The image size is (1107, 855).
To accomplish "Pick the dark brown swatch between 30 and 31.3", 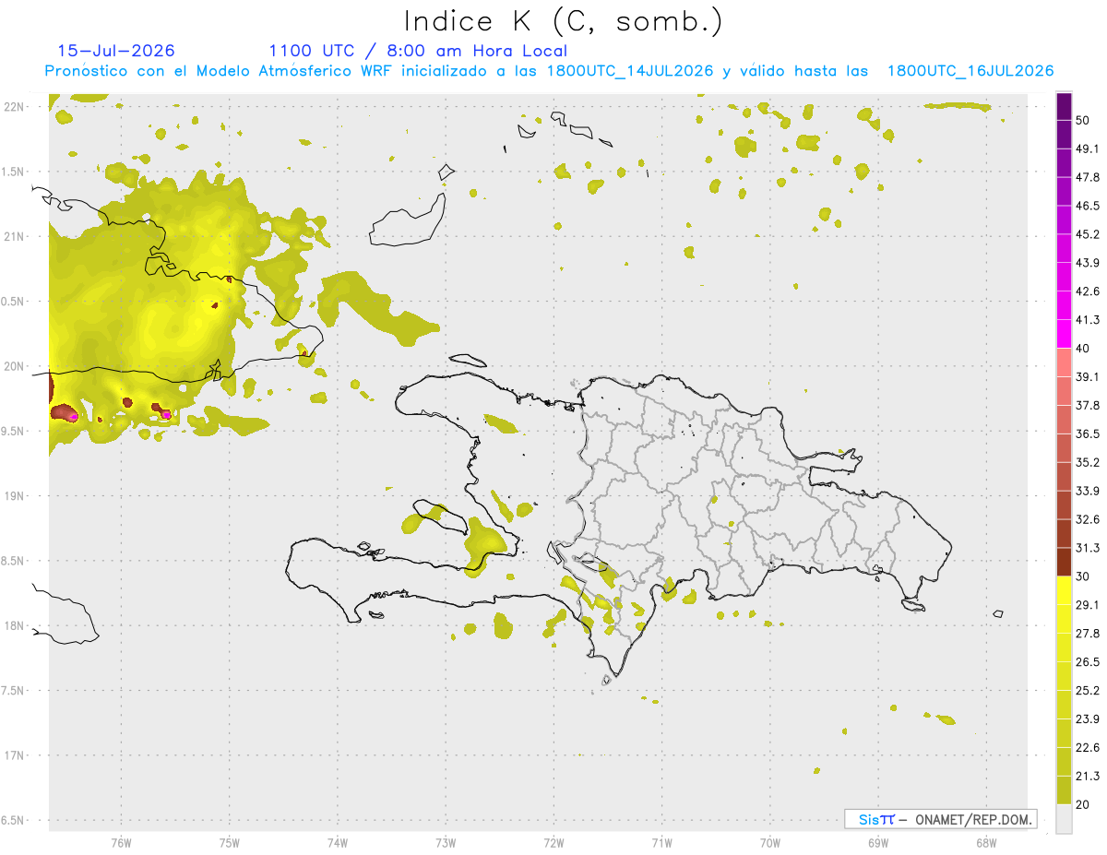I will 1065,562.
